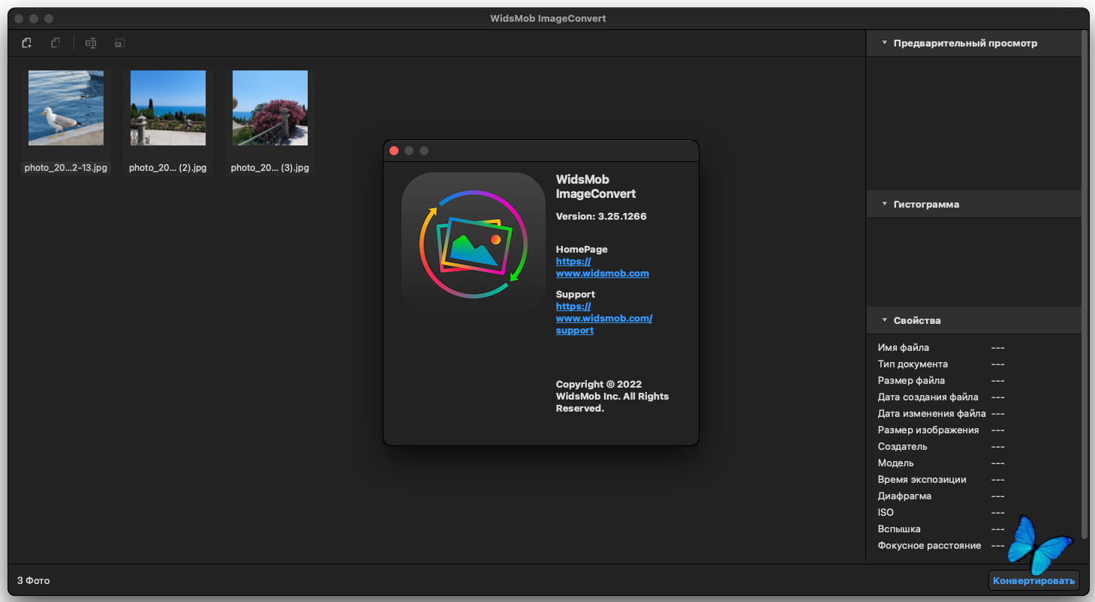1095x602 pixels.
Task: Select the batch rename tool icon
Action: 91,43
